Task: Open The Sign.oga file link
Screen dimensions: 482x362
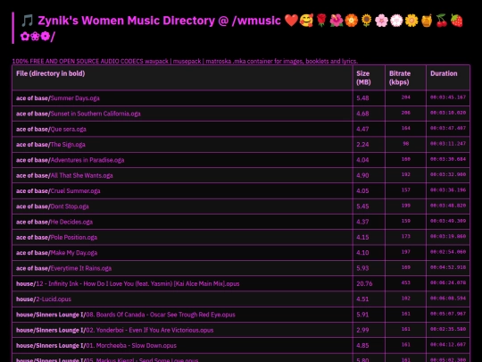Action: 68,145
